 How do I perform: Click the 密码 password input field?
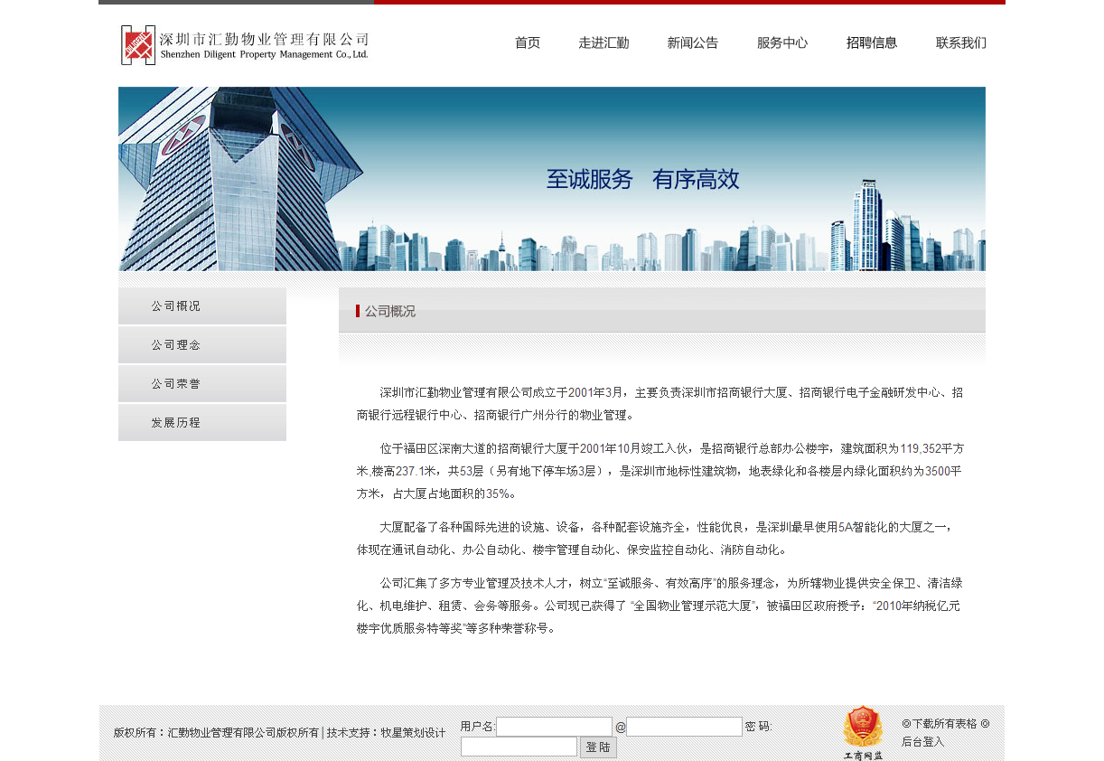click(x=519, y=746)
